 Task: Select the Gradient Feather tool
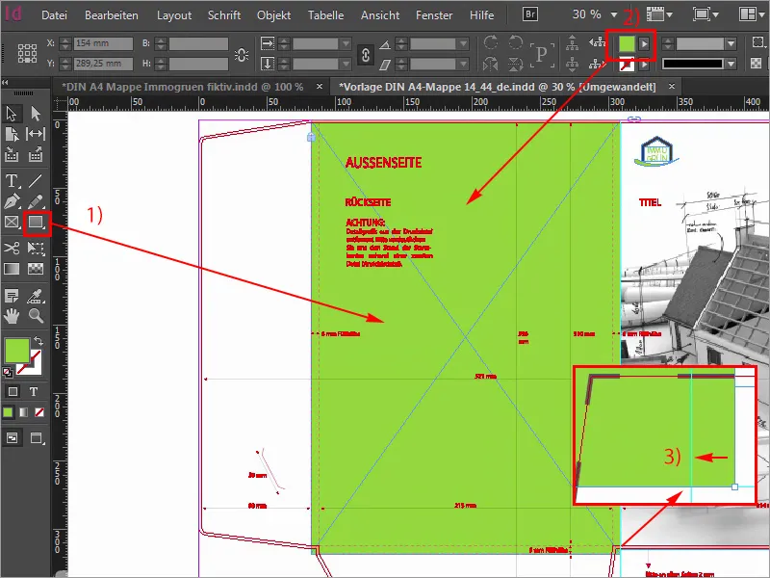[36, 269]
